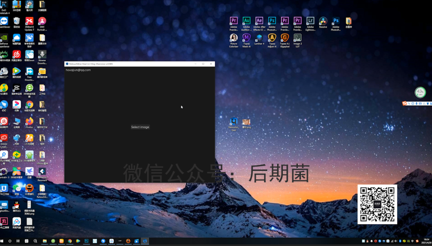Open the Retouch4me Heal desktop shortcut

[234, 122]
